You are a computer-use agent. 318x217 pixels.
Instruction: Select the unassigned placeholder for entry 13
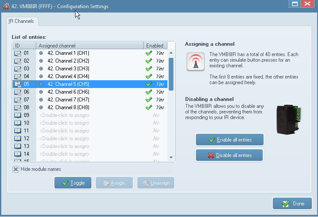pyautogui.click(x=65, y=146)
